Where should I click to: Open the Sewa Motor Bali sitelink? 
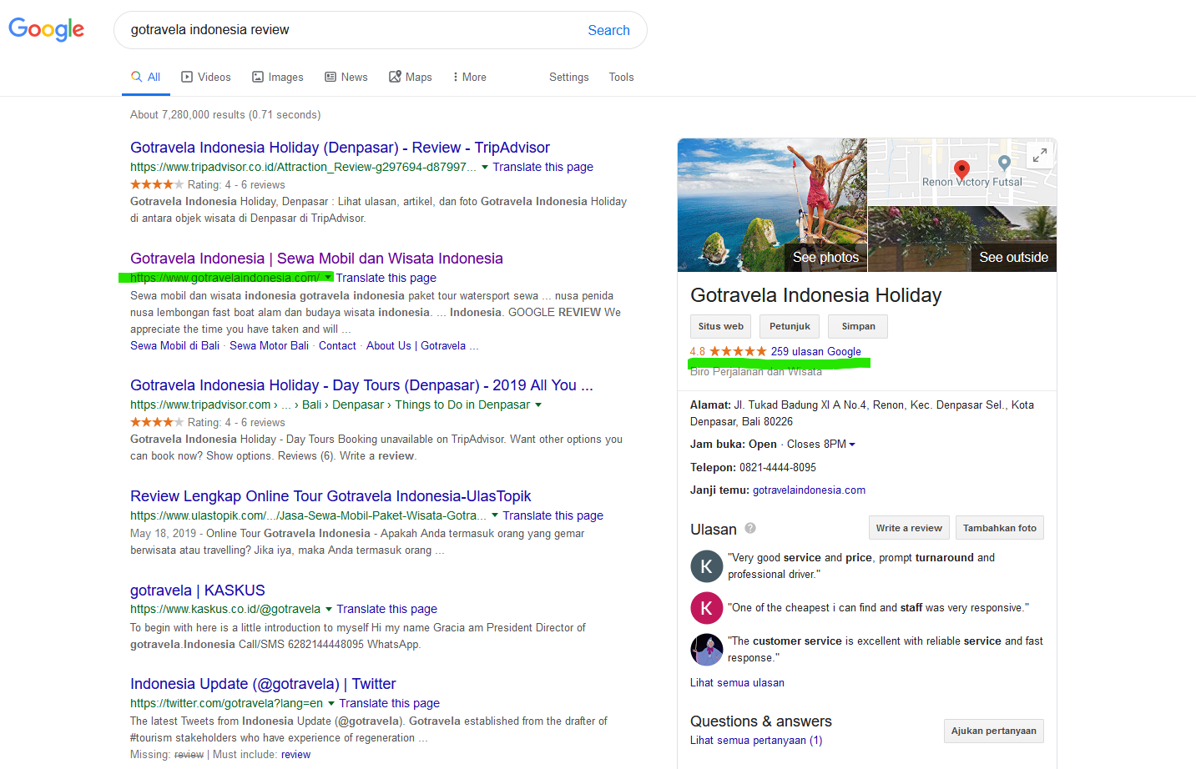point(270,345)
